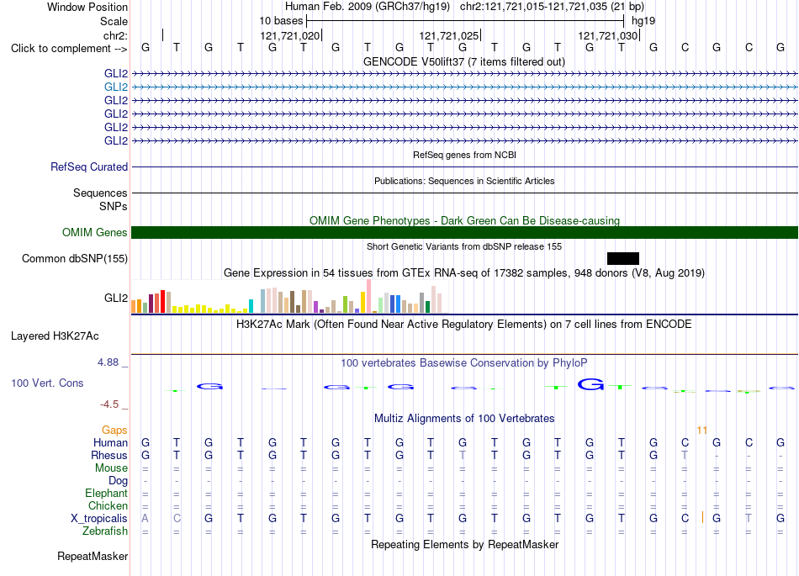Select the Mouse alignment row label
The image size is (799, 576).
pos(111,468)
